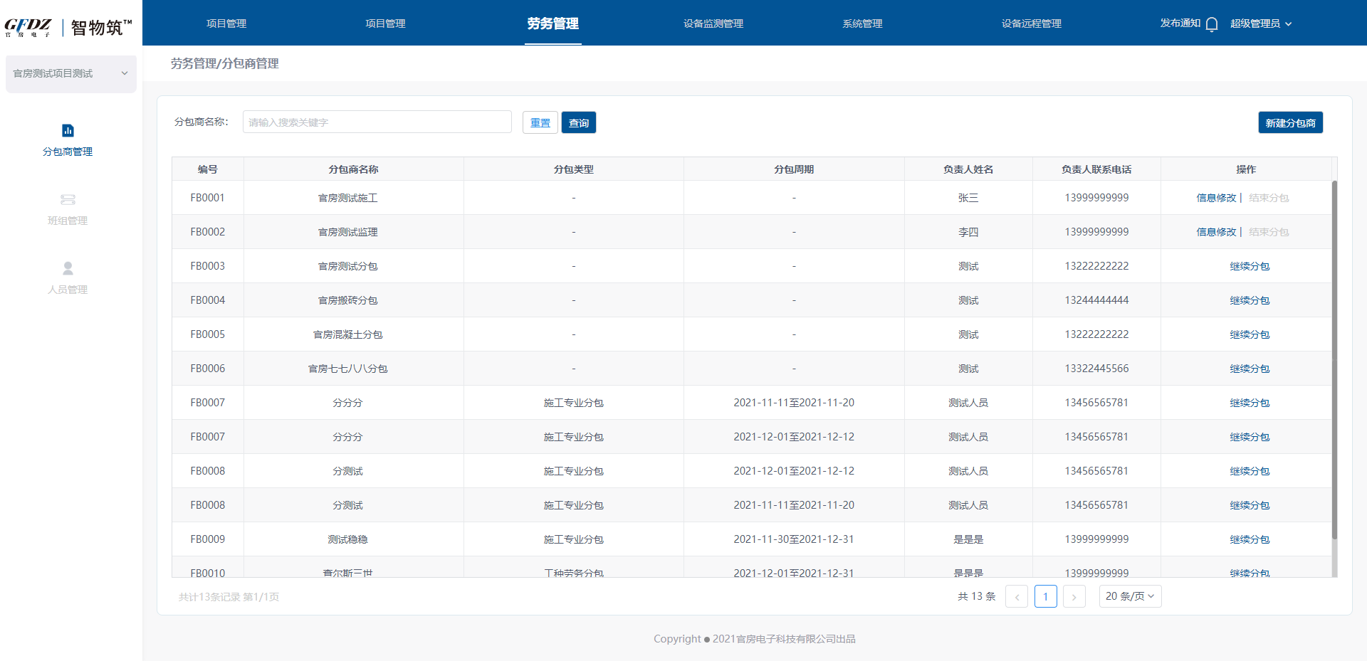Open the 人员管理 sidebar icon
Image resolution: width=1367 pixels, height=661 pixels.
click(68, 268)
